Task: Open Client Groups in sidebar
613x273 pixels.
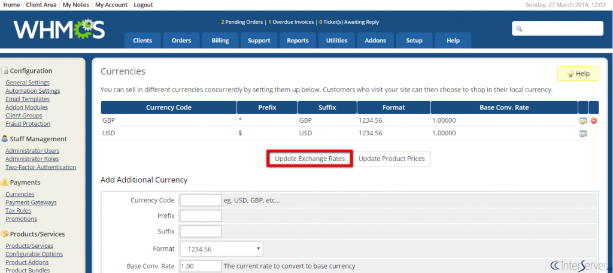Action: click(x=24, y=116)
